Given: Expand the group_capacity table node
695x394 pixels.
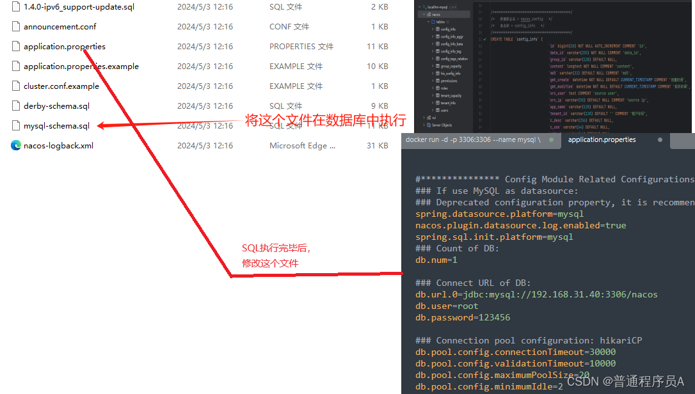Looking at the screenshot, I should pos(433,66).
